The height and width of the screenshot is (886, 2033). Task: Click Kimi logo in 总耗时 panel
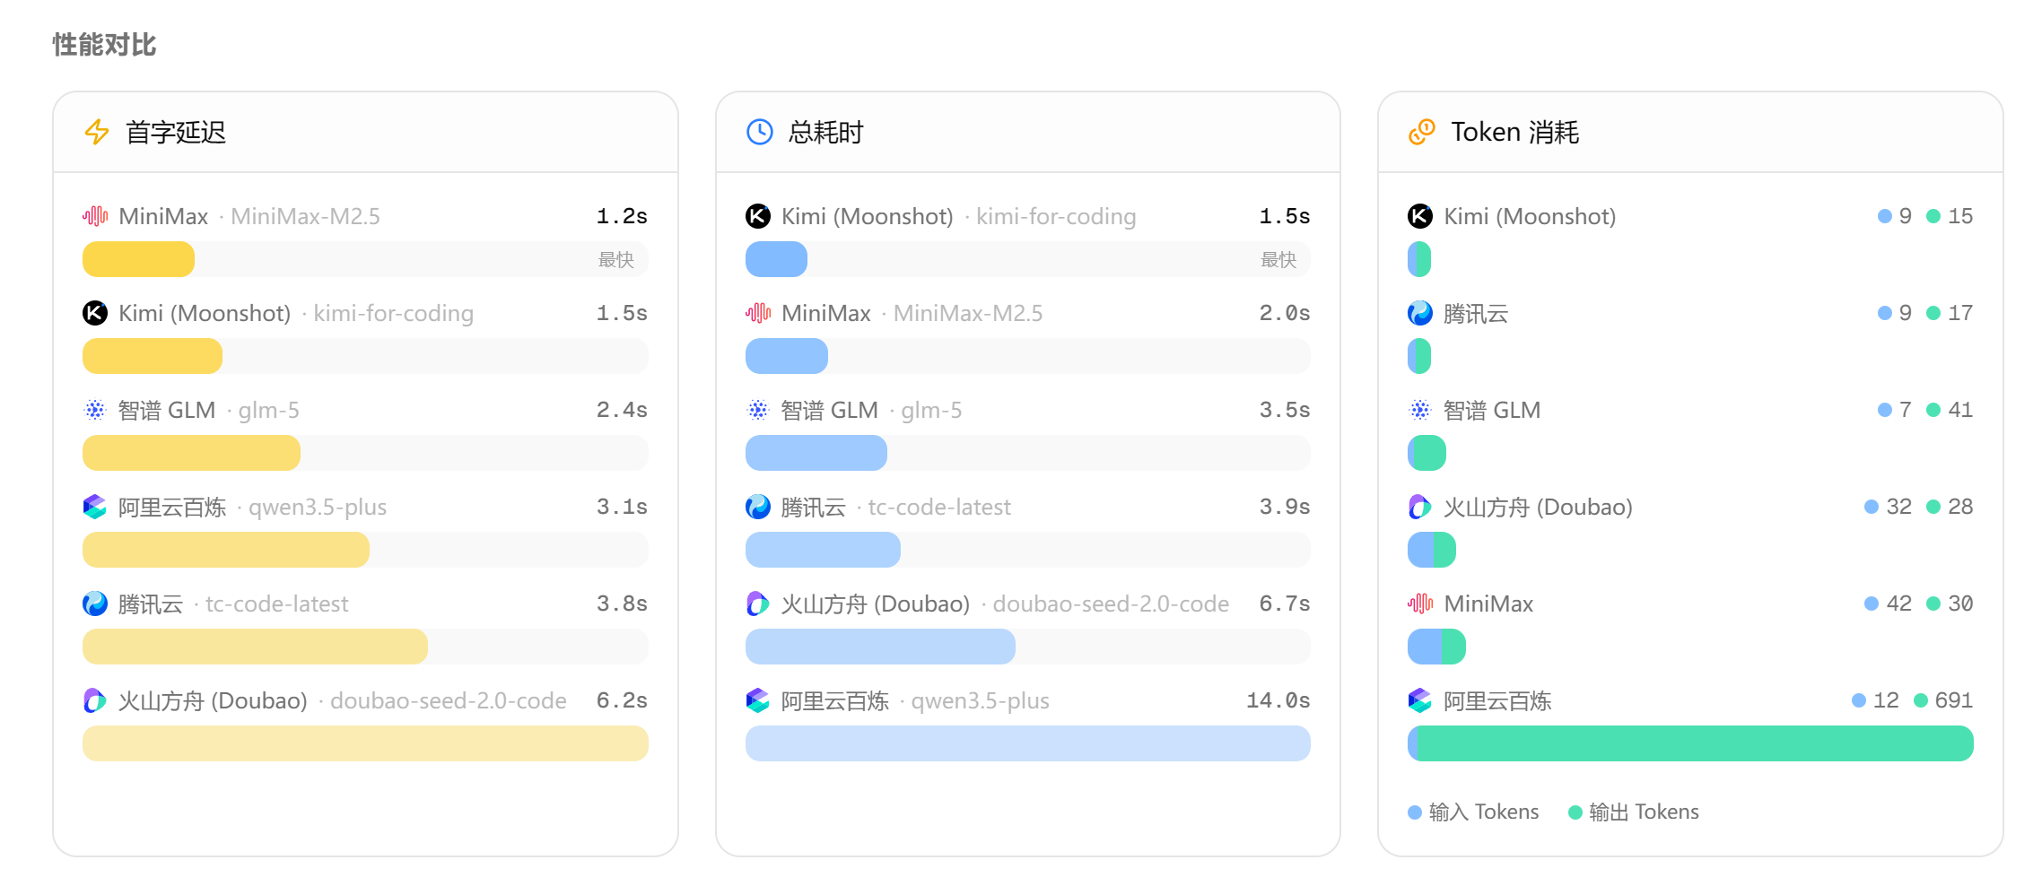[x=758, y=216]
